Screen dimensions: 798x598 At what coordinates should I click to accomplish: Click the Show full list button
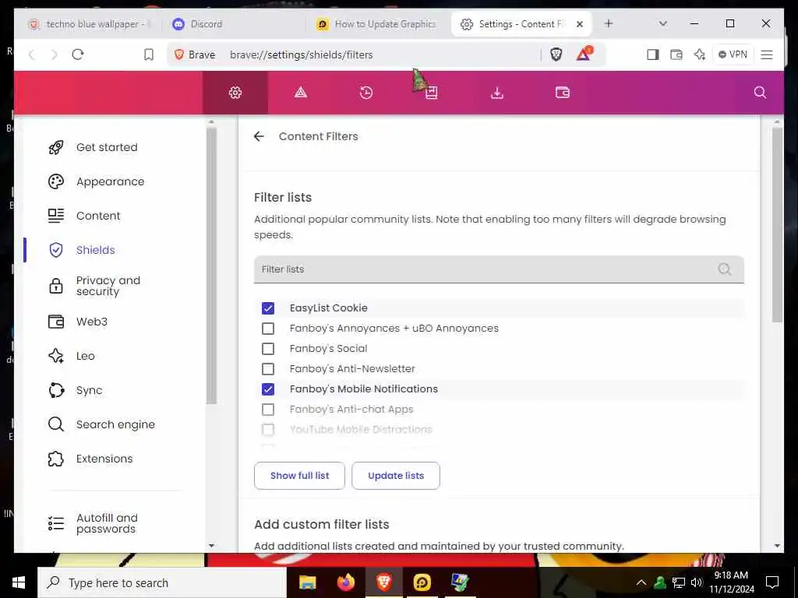pyautogui.click(x=299, y=476)
